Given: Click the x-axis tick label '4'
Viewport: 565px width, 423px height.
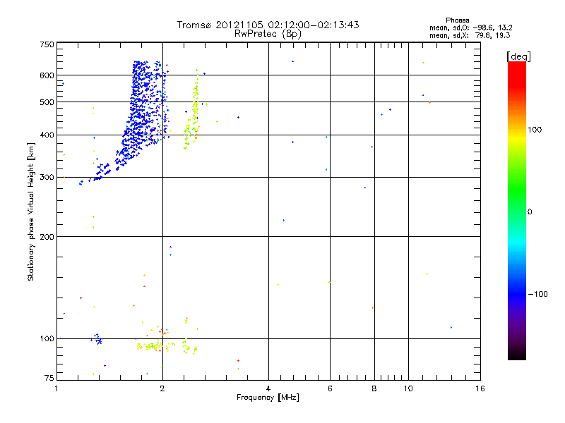Looking at the screenshot, I should point(268,388).
